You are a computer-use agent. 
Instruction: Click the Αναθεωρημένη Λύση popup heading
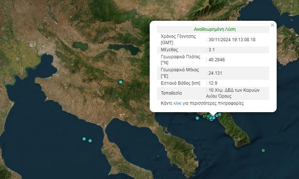pyautogui.click(x=214, y=29)
